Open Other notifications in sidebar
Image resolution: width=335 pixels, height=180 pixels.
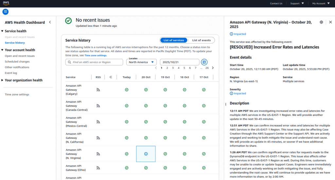(x=17, y=67)
